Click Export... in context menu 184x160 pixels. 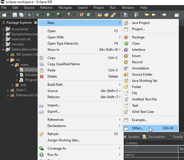point(80,111)
